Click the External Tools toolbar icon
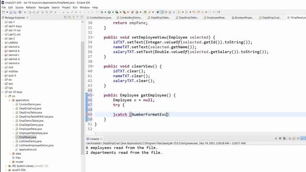Screen dimensions: 306x172 tap(124, 12)
